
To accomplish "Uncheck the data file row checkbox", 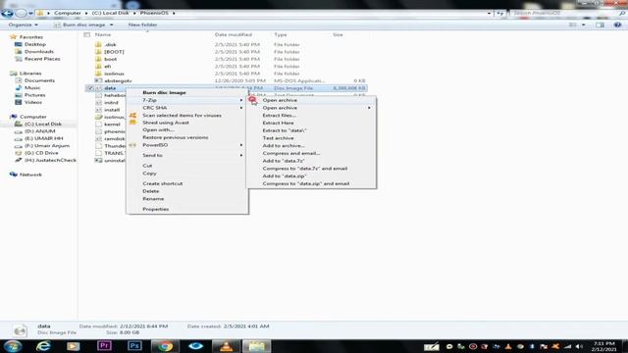I will coord(90,88).
